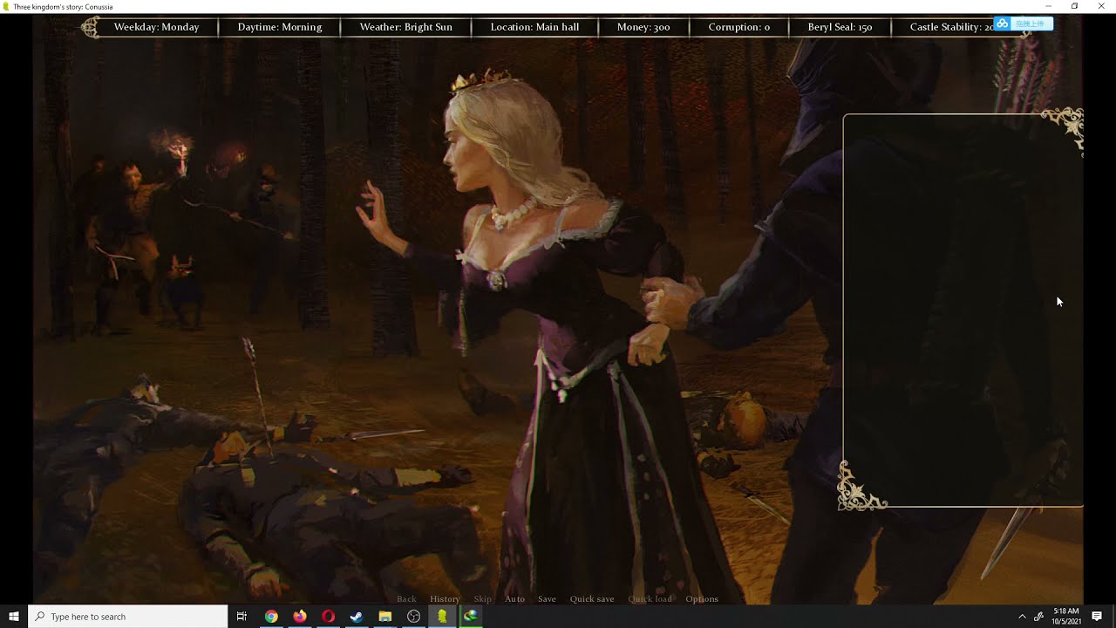This screenshot has width=1116, height=628.
Task: Show hidden system tray icons
Action: (1022, 617)
